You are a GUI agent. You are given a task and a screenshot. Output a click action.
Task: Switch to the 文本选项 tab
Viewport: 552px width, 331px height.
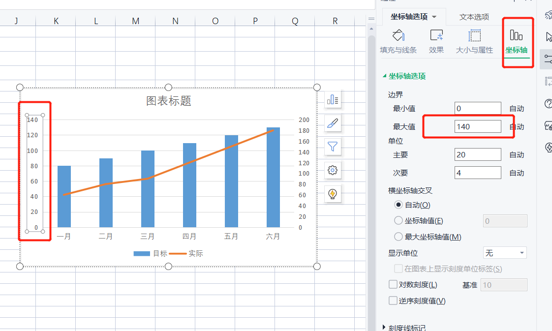tap(474, 17)
